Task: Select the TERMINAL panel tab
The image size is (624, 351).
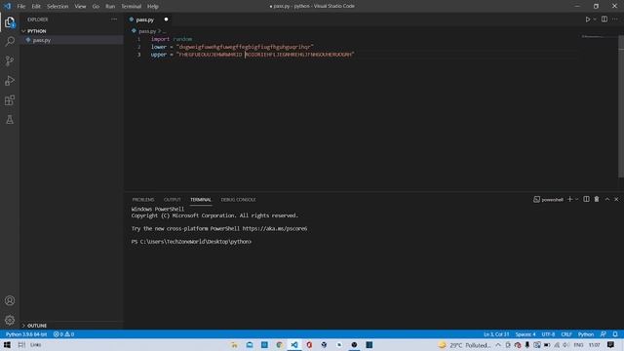Action: point(201,199)
